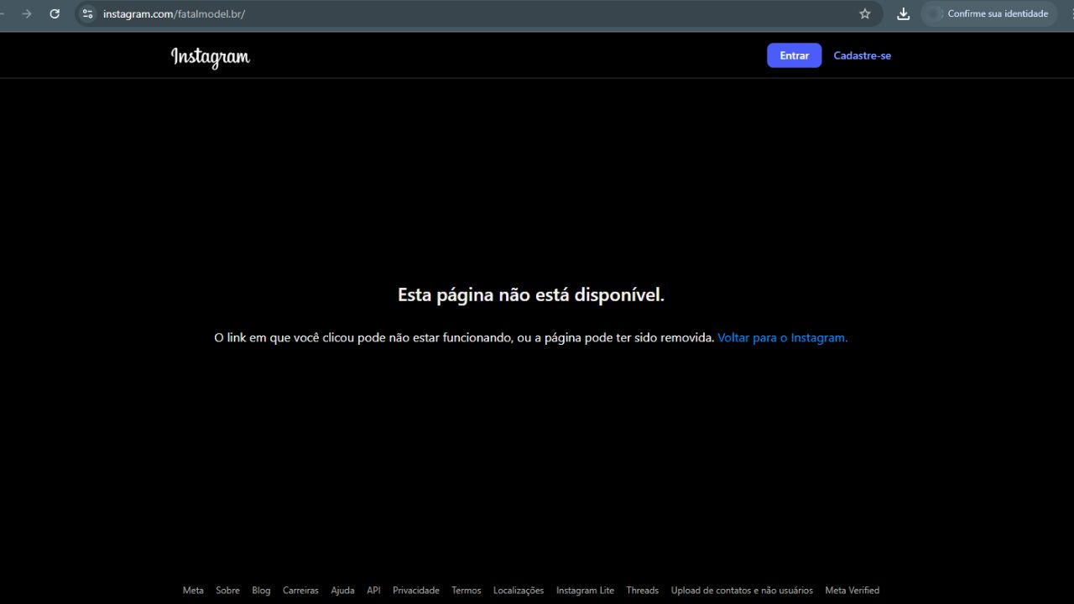
Task: Go forward with the browser arrow
Action: [26, 13]
